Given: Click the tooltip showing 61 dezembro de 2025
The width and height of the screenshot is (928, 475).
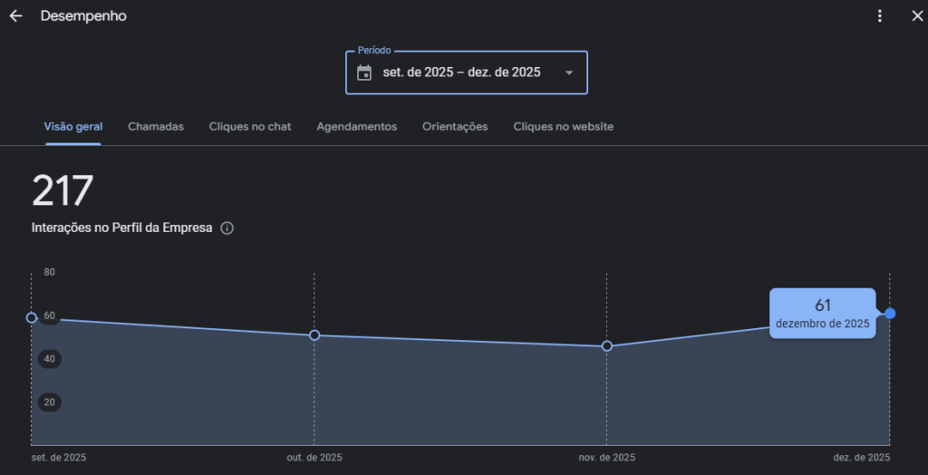Looking at the screenshot, I should coord(822,314).
